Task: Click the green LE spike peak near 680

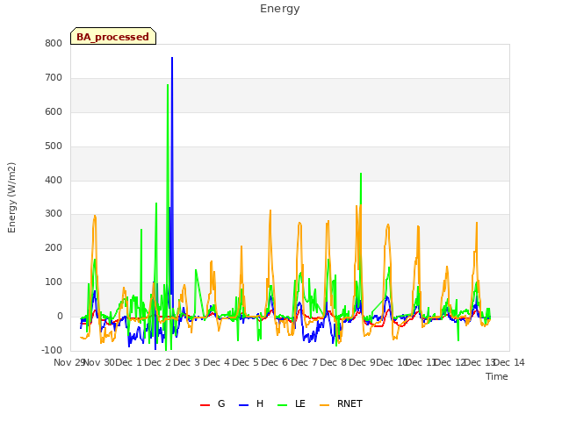Action: pos(168,85)
